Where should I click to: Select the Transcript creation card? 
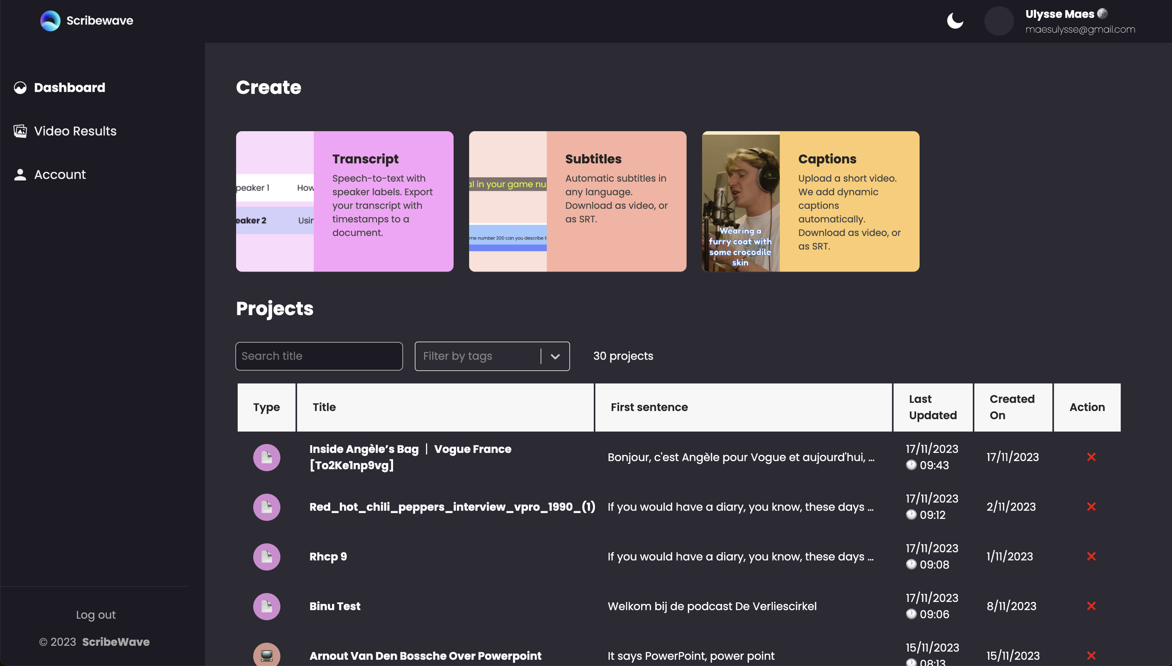345,201
